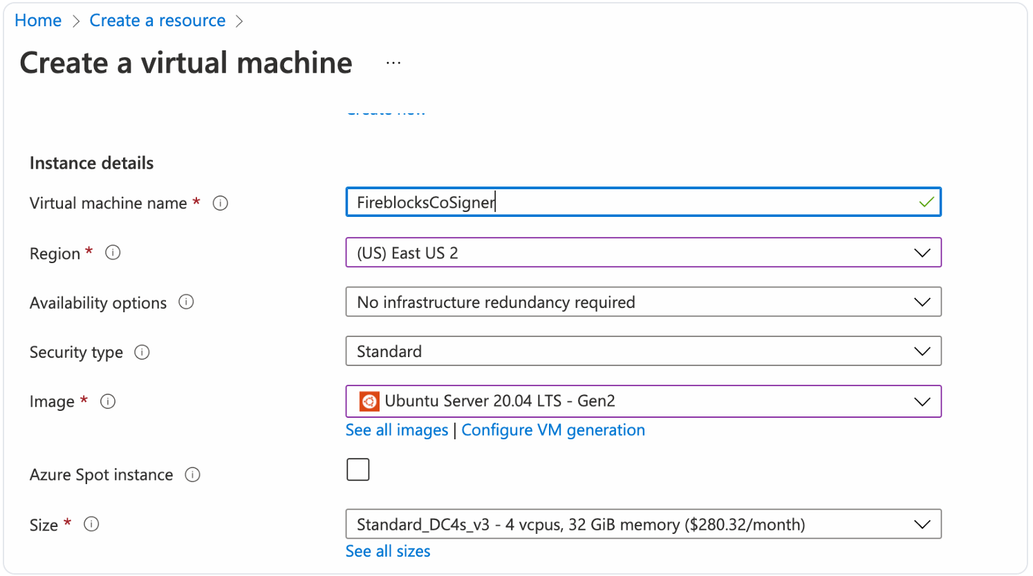Open the Security type dropdown set to Standard

pyautogui.click(x=644, y=352)
